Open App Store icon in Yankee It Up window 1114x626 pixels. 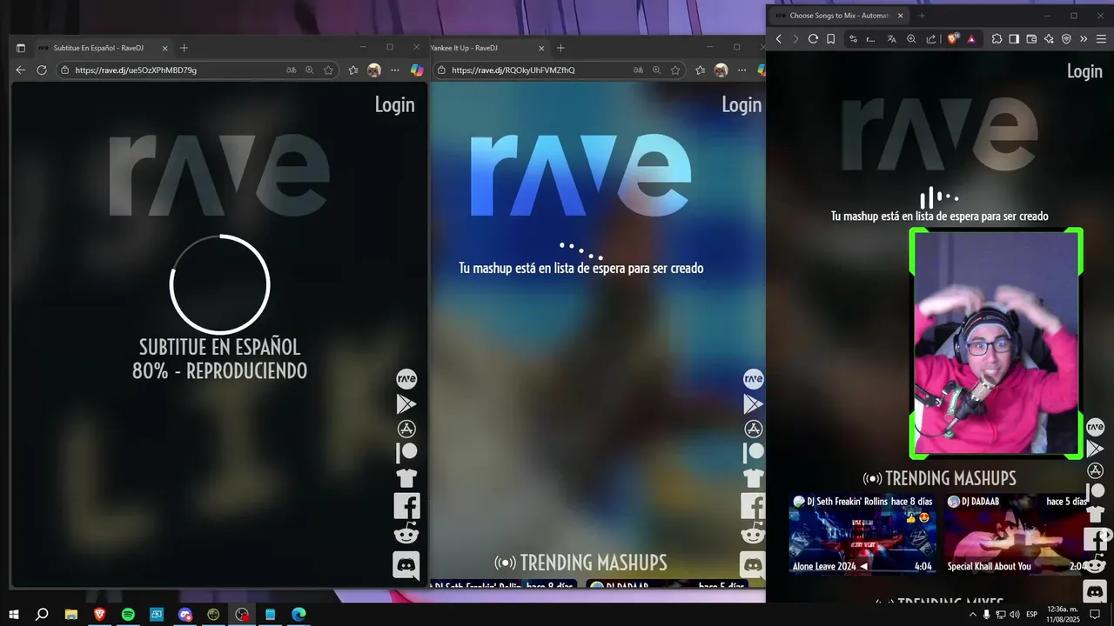(754, 429)
